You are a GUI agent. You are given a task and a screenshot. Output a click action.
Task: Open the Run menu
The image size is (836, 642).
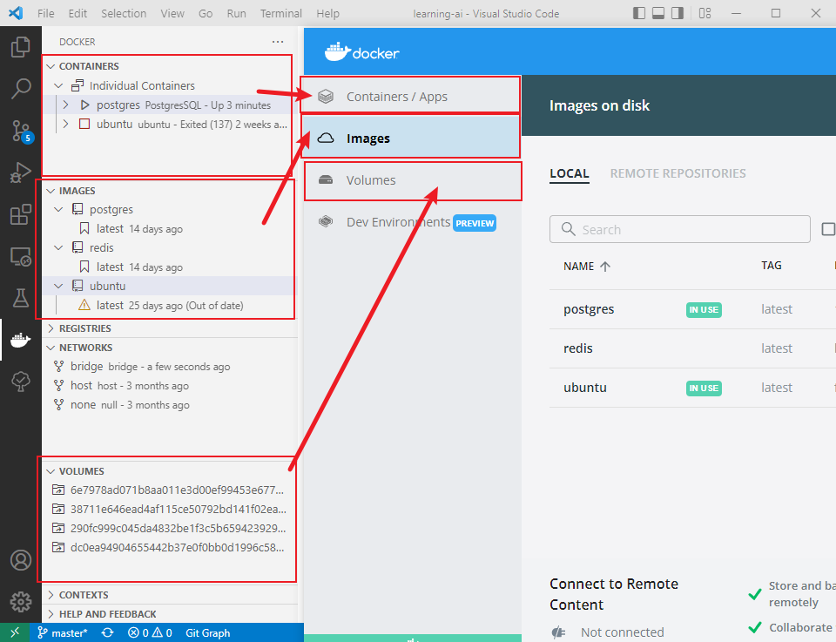pyautogui.click(x=236, y=13)
